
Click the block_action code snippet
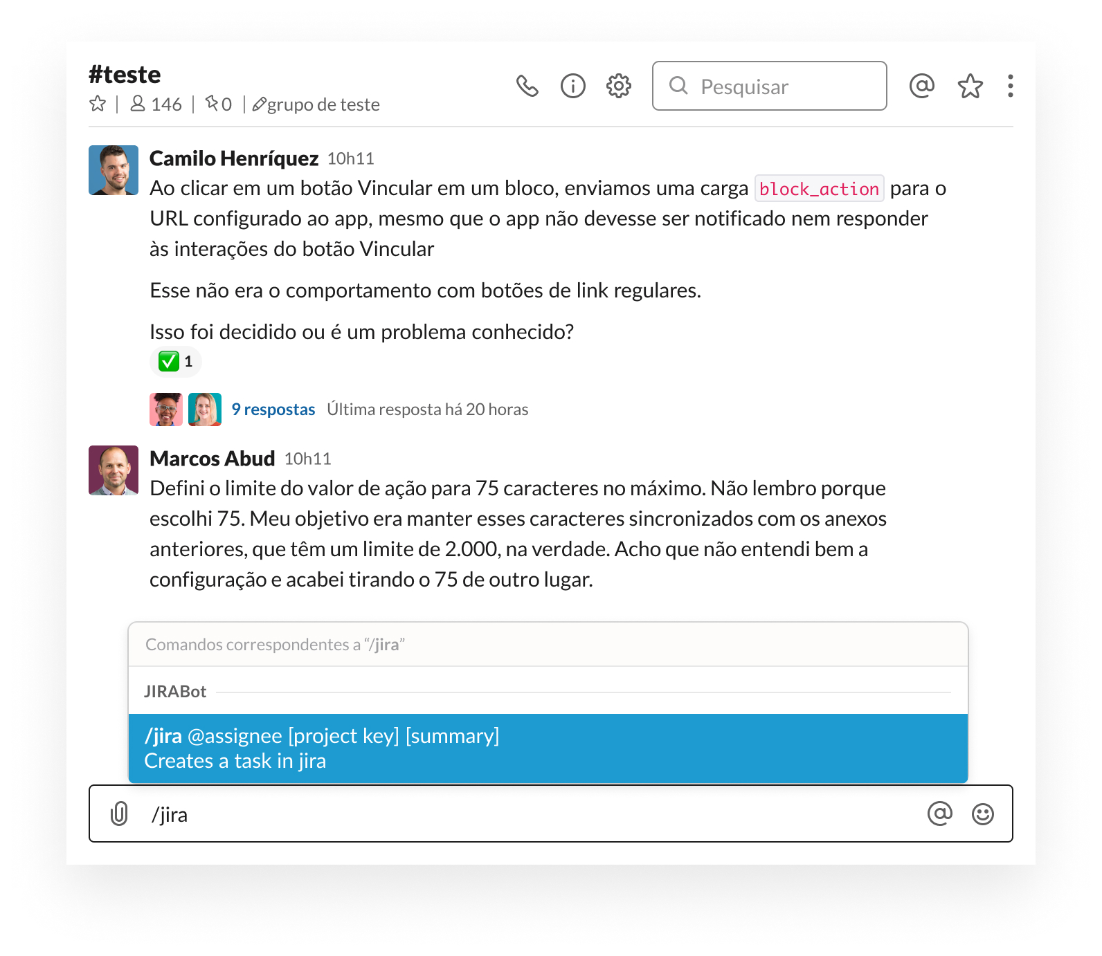(819, 188)
